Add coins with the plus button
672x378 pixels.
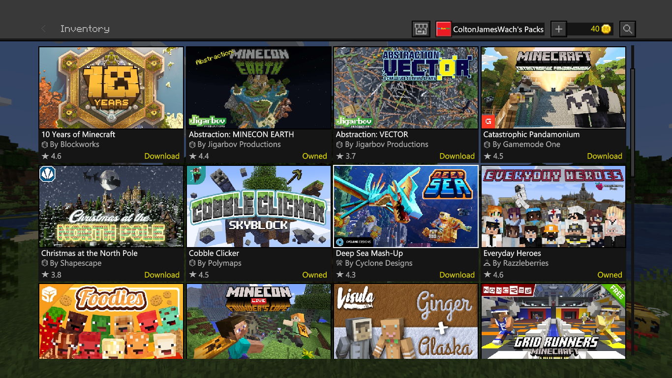coord(558,29)
